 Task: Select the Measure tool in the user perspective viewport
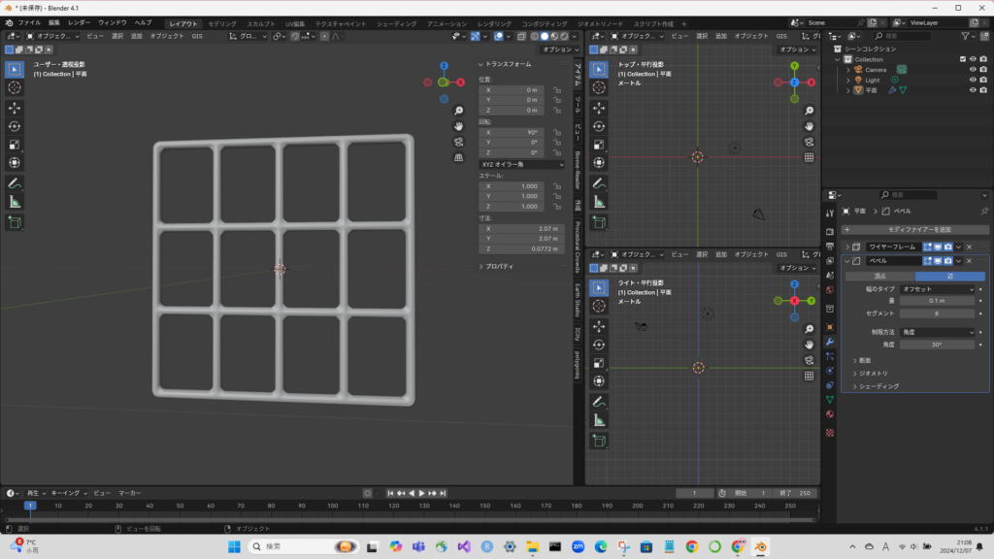[15, 202]
